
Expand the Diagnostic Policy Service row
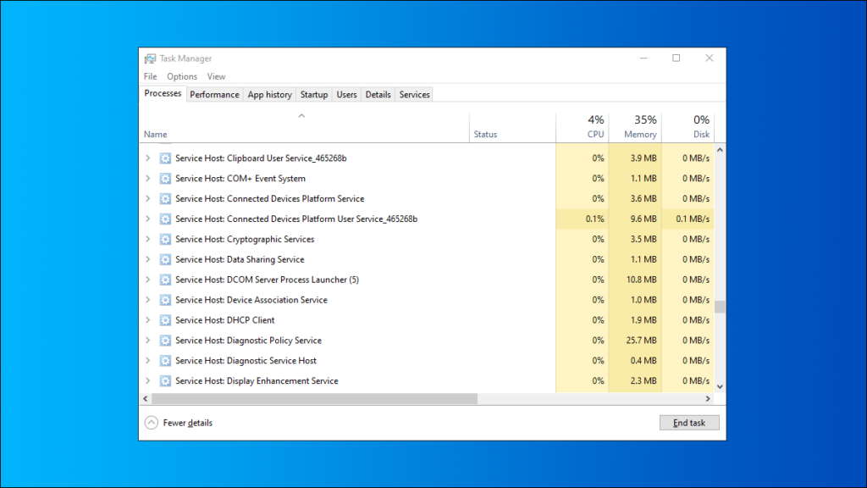(x=147, y=341)
